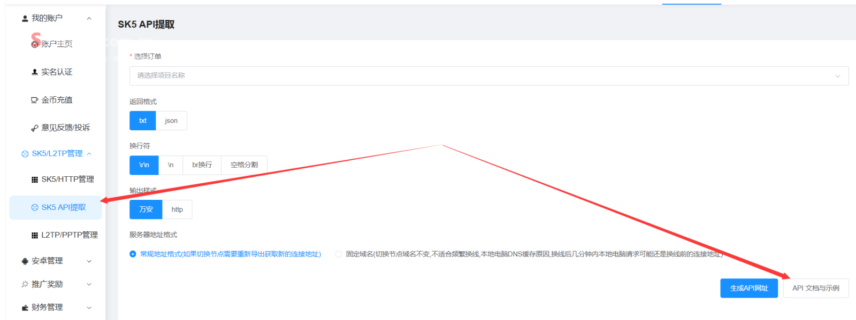Viewport: 856px width, 320px height.
Task: Click the 金币充值 cup icon
Action: (35, 100)
